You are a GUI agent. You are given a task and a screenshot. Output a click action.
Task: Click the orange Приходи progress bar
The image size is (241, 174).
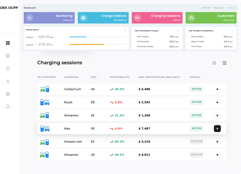point(86,44)
